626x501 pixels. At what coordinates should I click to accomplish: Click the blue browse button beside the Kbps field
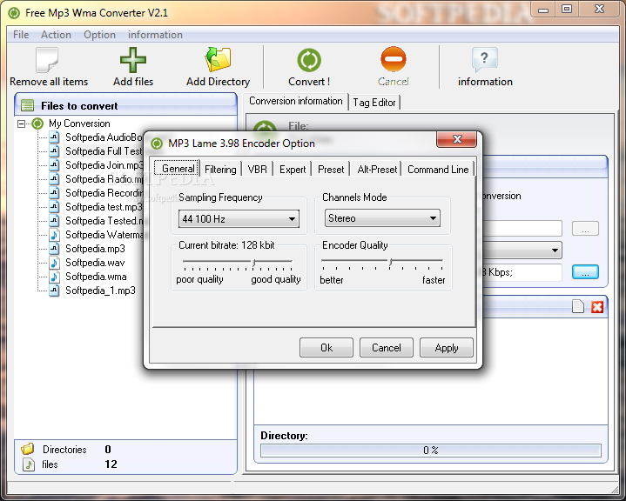585,272
